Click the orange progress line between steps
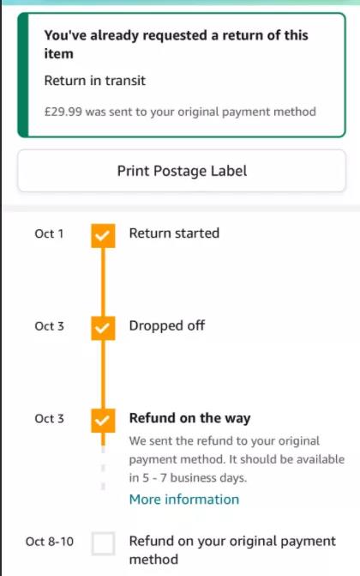This screenshot has width=360, height=576. (x=103, y=282)
